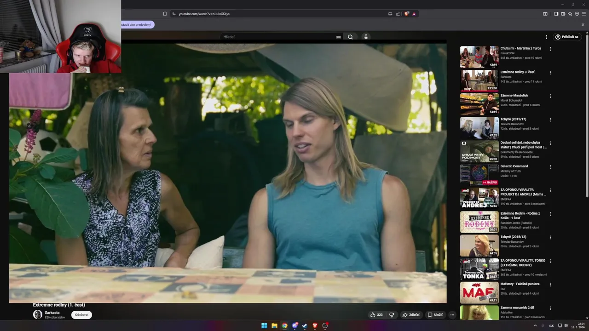Click the youtube.com address bar URL
This screenshot has height=331, width=589.
204,14
